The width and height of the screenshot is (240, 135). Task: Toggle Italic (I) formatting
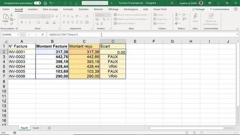coord(26,22)
